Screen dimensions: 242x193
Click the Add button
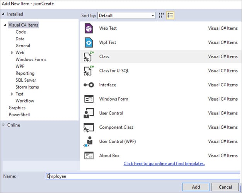pos(196,187)
